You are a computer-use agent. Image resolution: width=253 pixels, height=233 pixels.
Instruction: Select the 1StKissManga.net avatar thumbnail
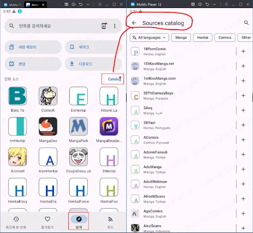[x=135, y=66]
